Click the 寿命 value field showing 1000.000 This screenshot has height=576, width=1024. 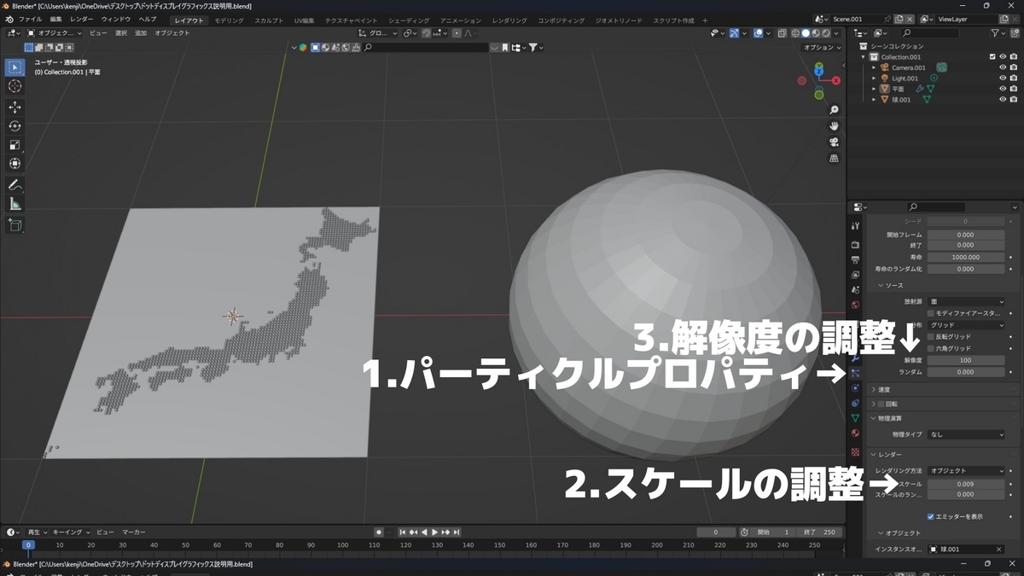(x=967, y=257)
